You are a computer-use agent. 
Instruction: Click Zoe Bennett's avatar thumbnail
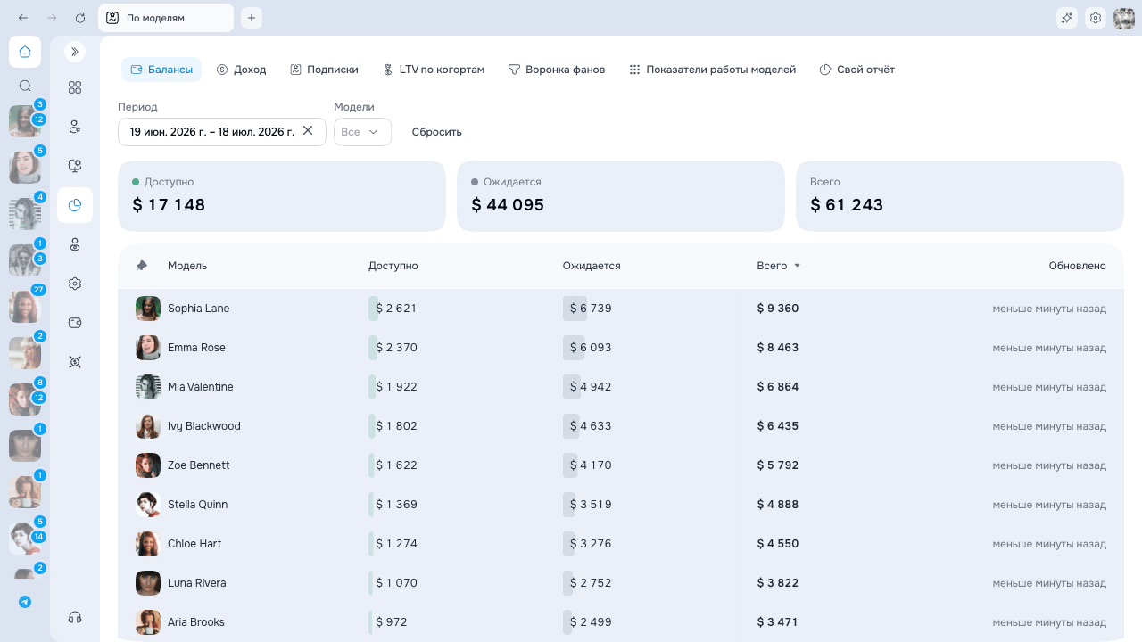[148, 465]
